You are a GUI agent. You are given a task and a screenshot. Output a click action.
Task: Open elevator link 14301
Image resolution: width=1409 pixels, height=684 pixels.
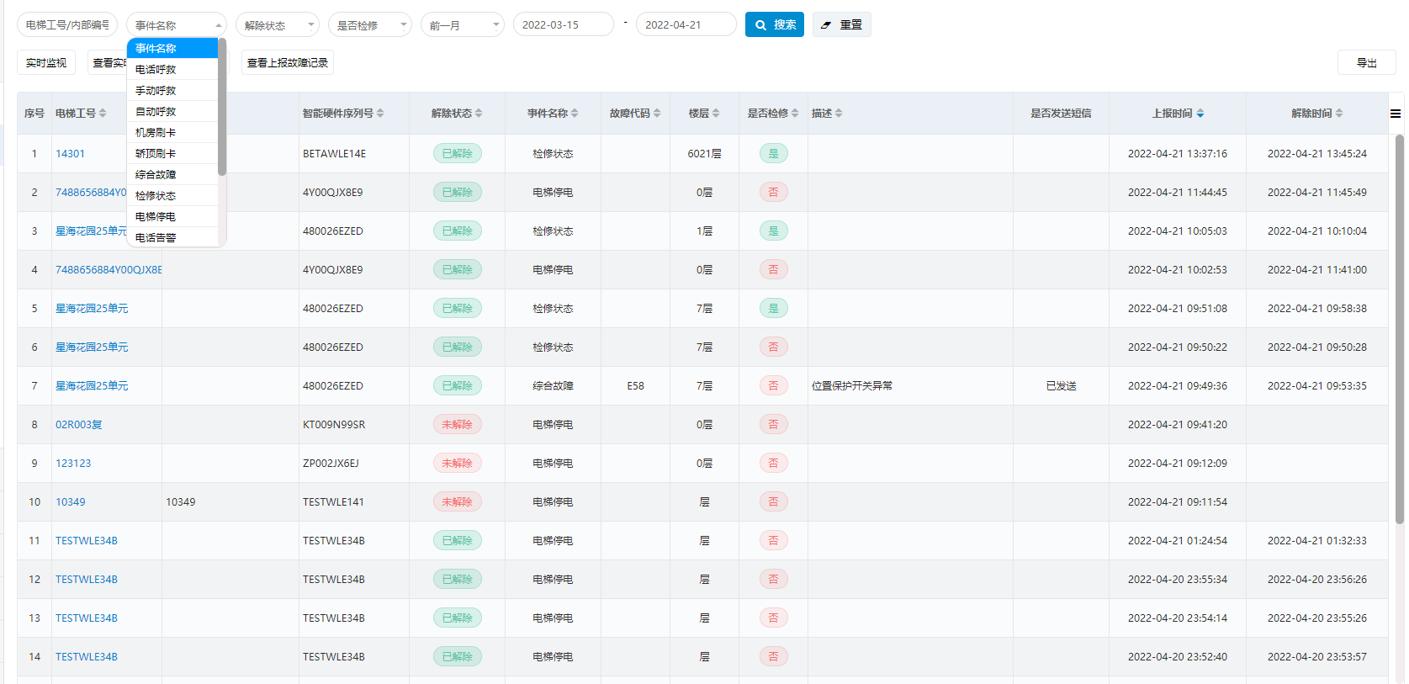[70, 154]
